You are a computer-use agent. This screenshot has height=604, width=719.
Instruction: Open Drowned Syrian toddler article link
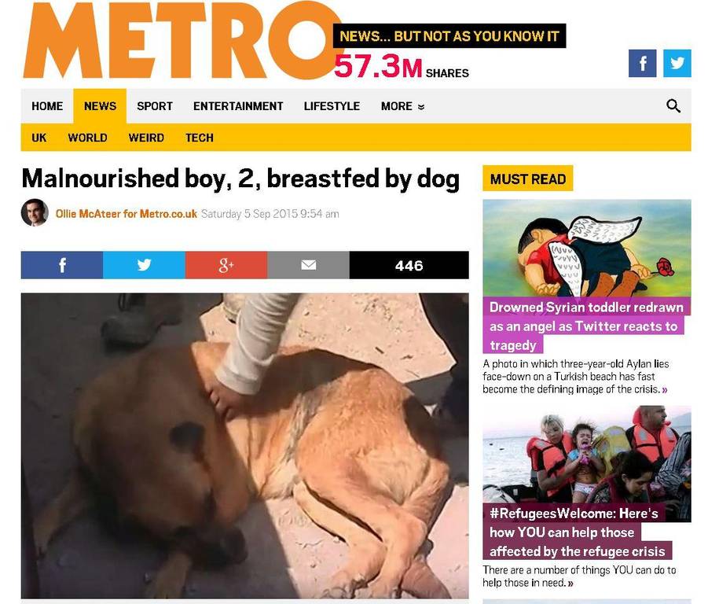586,326
